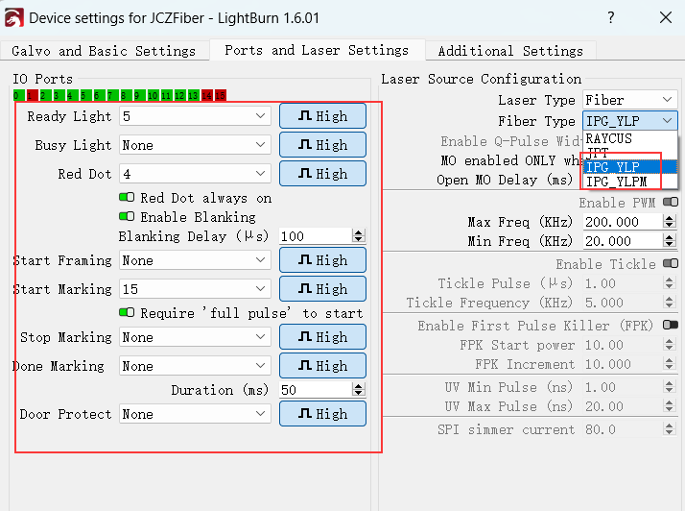Choose RAYCUS from Fiber Type list

[630, 138]
